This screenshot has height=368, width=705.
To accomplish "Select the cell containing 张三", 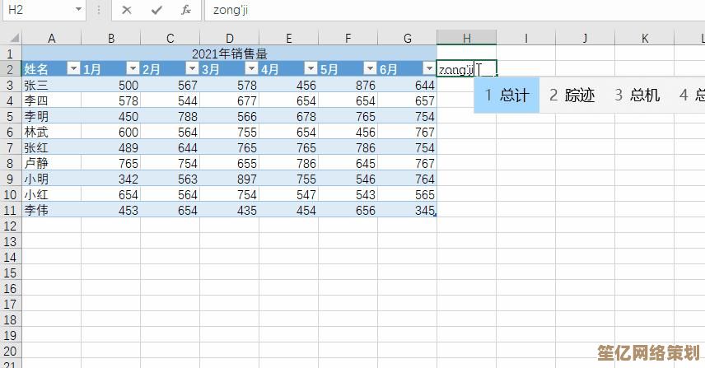I will (51, 85).
